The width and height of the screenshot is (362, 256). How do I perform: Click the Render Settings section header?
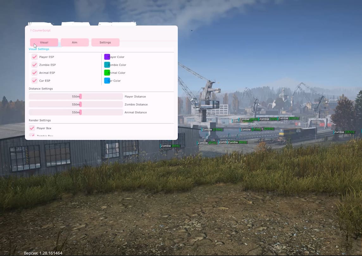(x=40, y=120)
